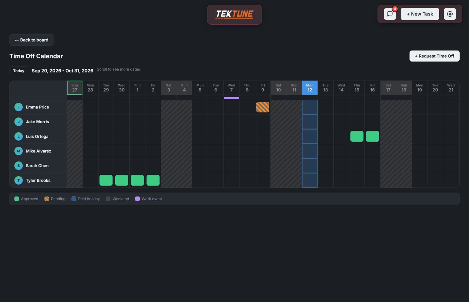Open the settings gear icon
The image size is (469, 302).
click(450, 14)
